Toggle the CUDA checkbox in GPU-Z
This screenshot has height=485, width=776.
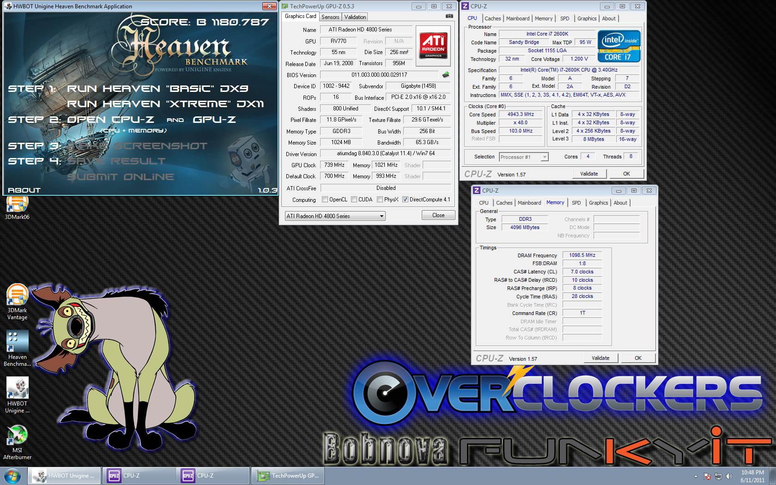coord(354,200)
